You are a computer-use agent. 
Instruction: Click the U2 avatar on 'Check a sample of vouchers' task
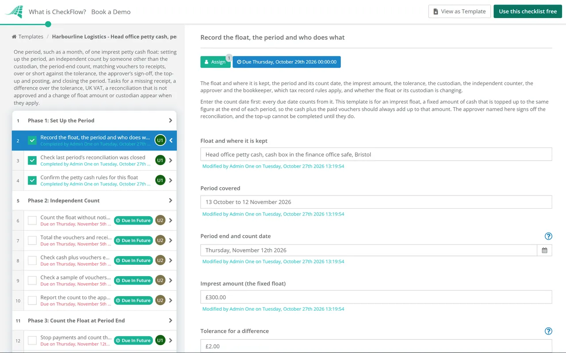160,280
